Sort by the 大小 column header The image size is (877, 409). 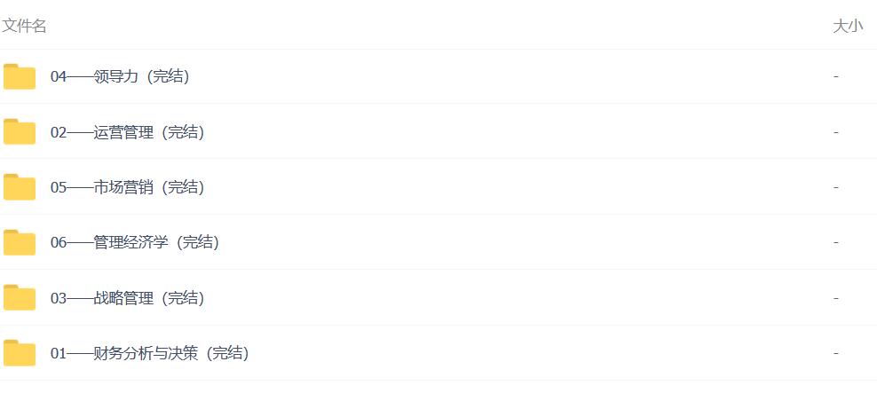(848, 26)
